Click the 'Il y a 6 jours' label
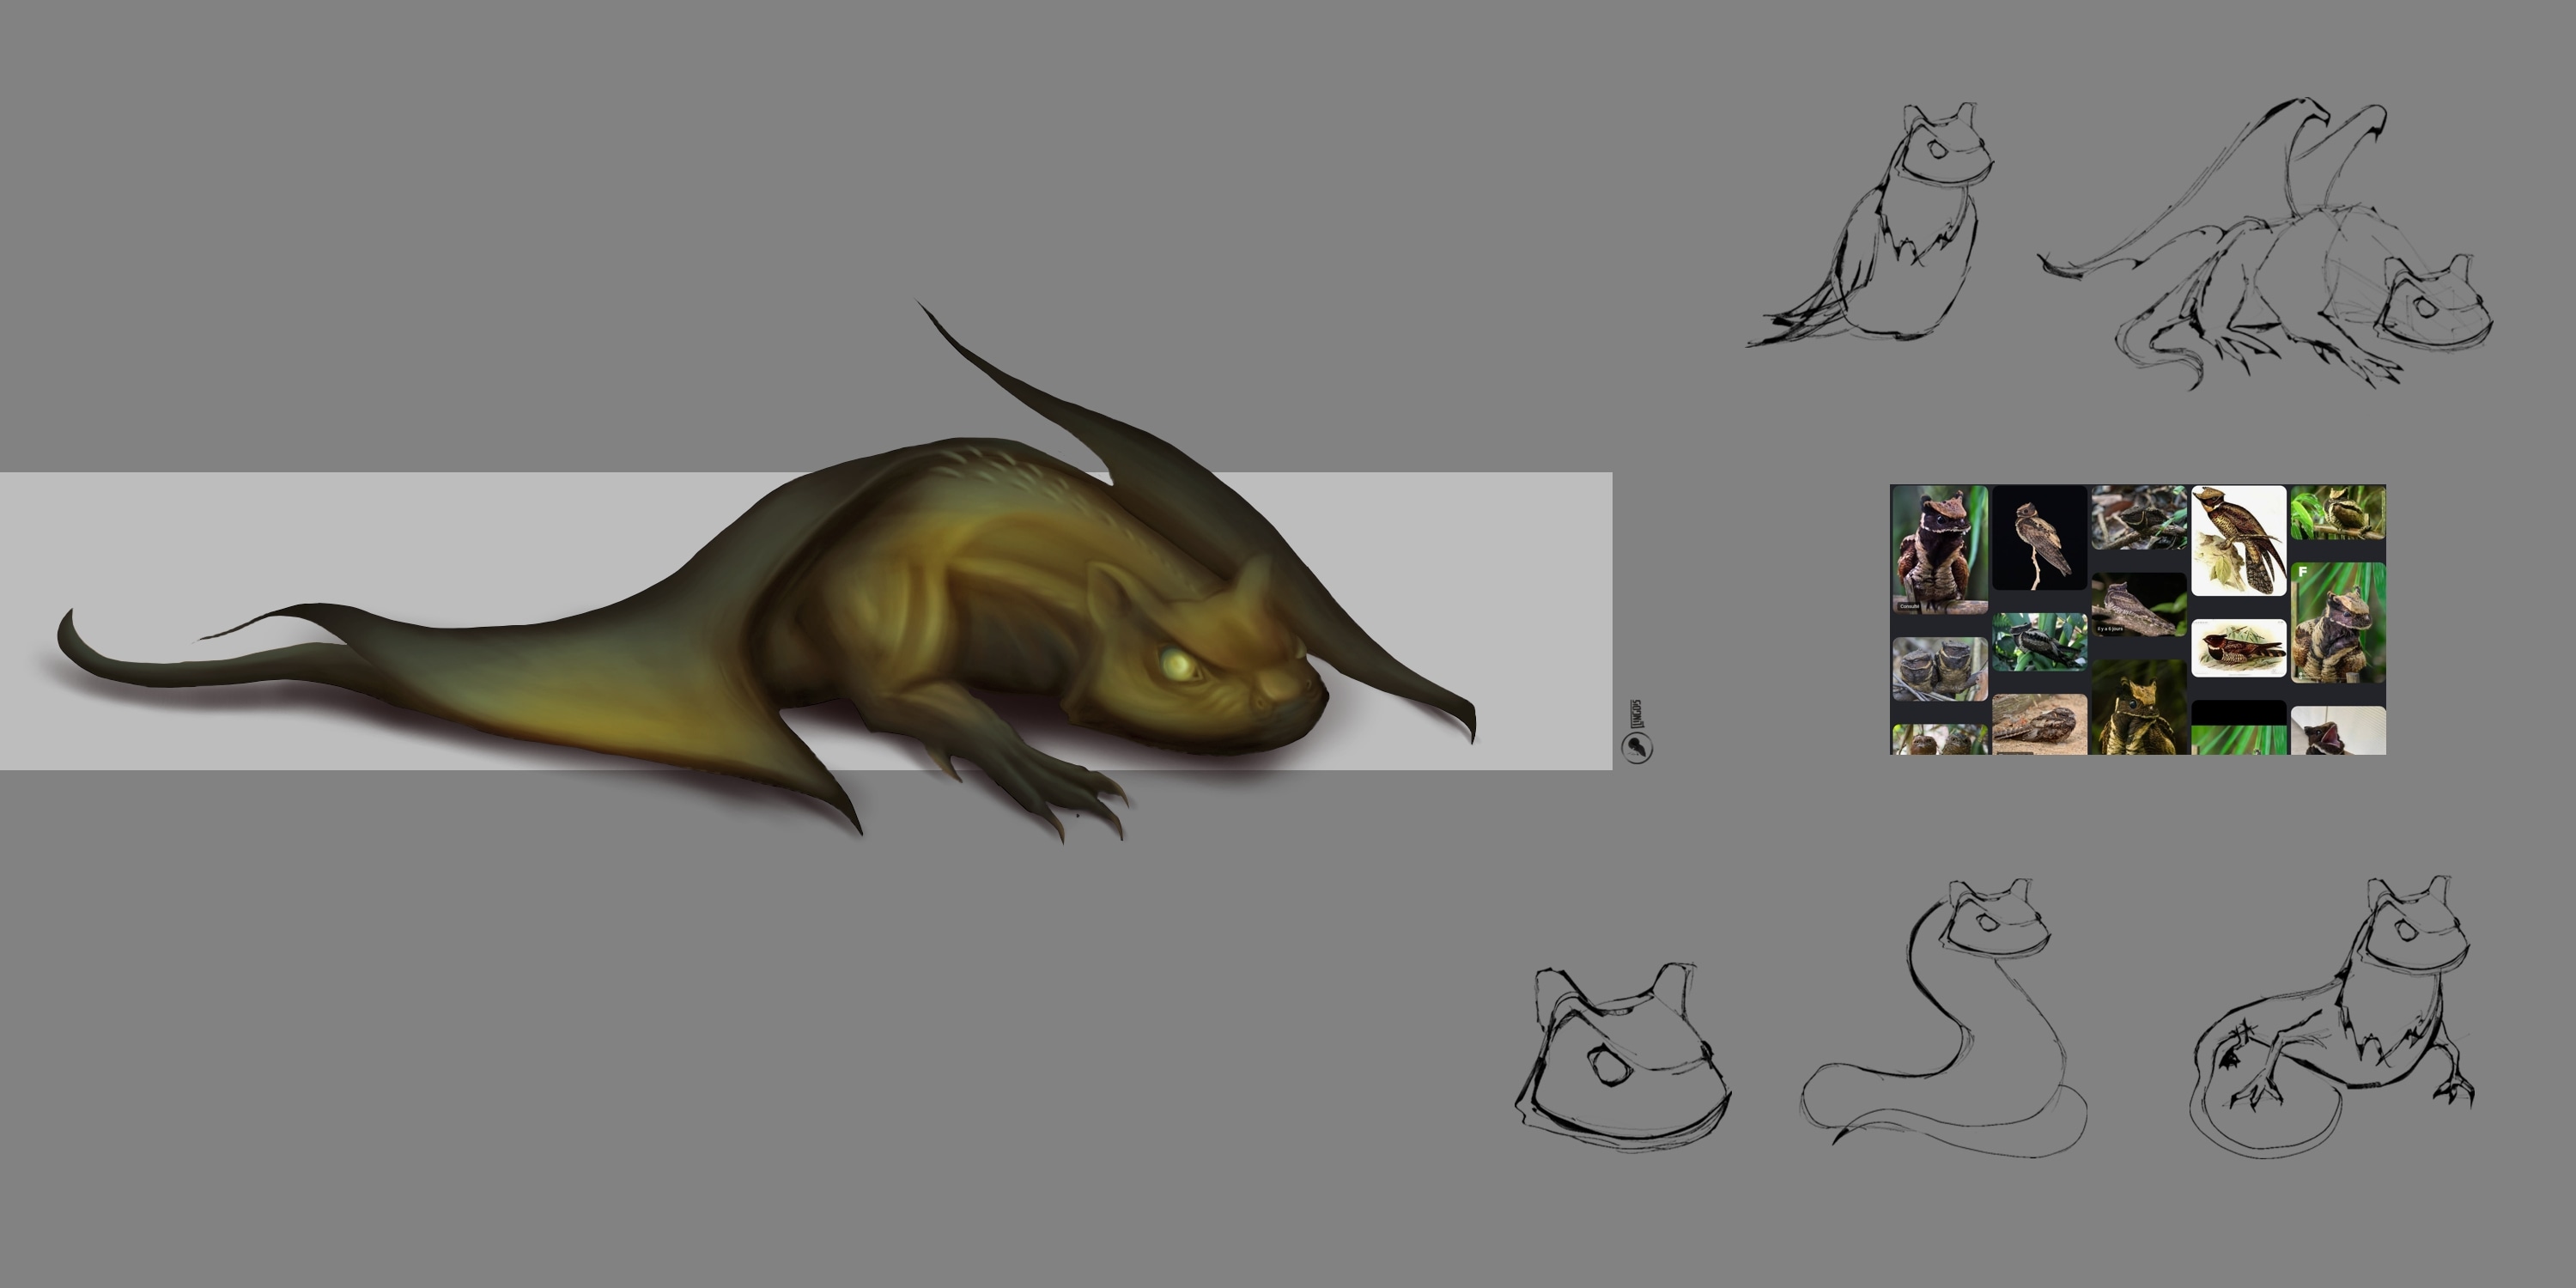This screenshot has width=2576, height=1288. coord(2110,628)
